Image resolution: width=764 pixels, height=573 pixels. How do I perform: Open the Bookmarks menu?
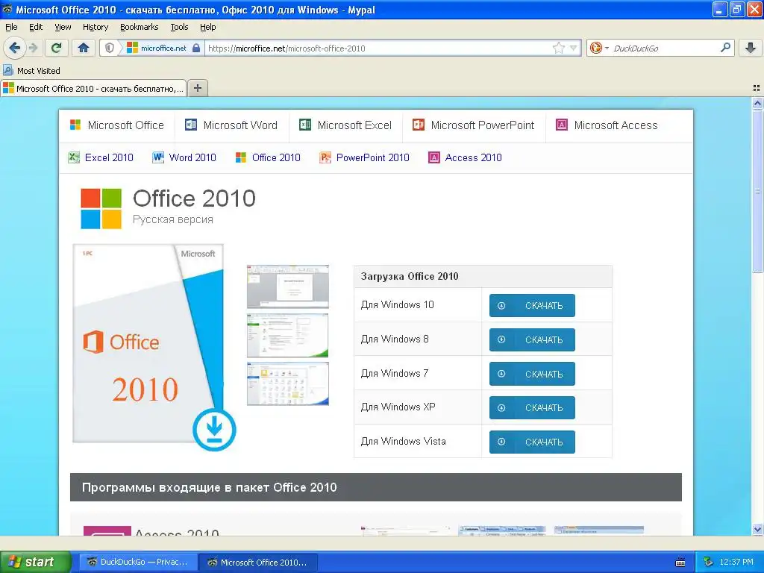point(140,27)
